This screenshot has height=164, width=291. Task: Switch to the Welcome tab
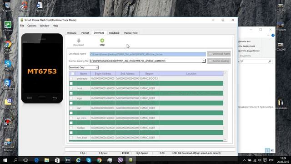click(x=72, y=33)
